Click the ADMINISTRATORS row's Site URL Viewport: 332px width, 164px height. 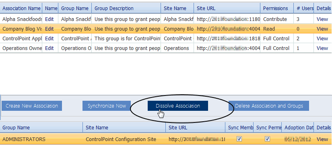point(196,139)
